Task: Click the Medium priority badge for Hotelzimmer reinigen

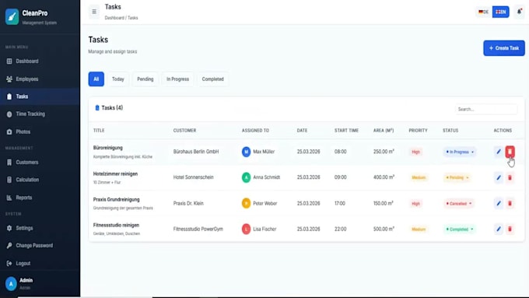Action: click(419, 177)
